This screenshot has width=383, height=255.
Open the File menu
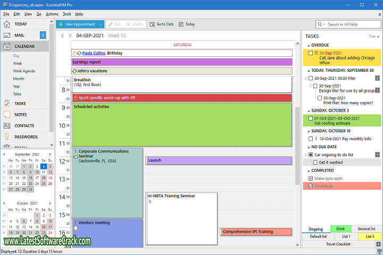[6, 14]
